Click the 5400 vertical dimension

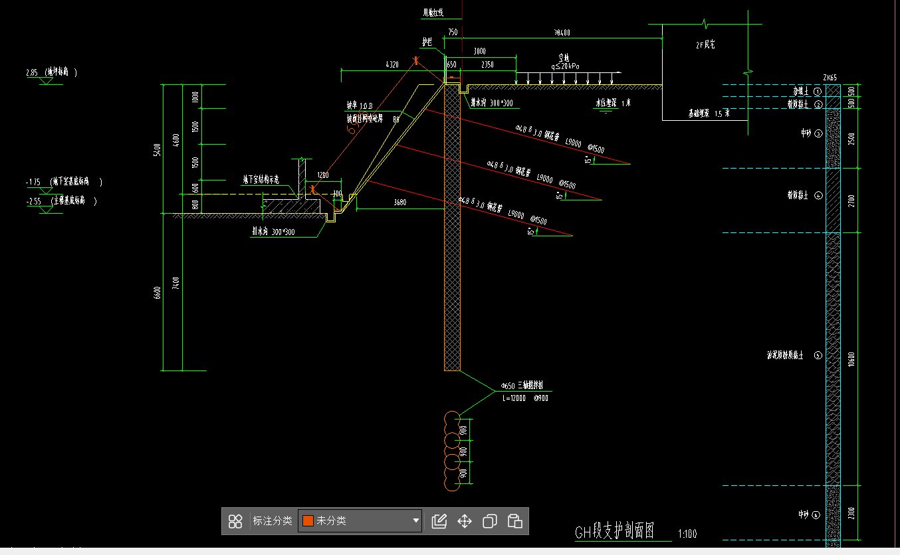(x=158, y=151)
